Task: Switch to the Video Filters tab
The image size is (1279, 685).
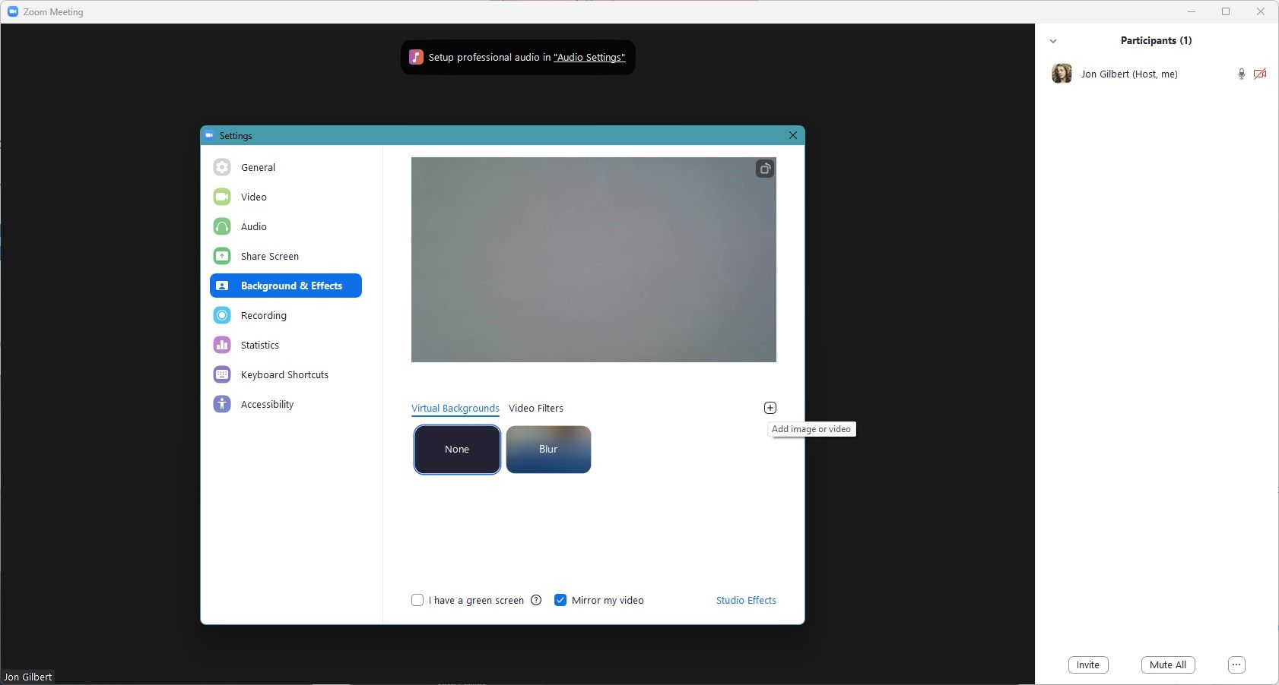Action: point(535,408)
